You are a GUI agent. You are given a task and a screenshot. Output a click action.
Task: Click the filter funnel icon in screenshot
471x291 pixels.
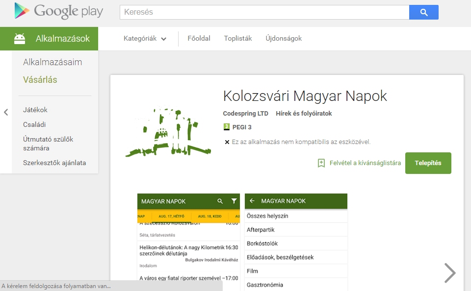click(x=234, y=201)
